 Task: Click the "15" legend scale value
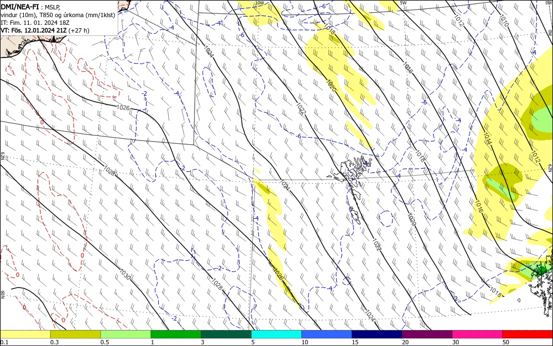[x=355, y=342]
